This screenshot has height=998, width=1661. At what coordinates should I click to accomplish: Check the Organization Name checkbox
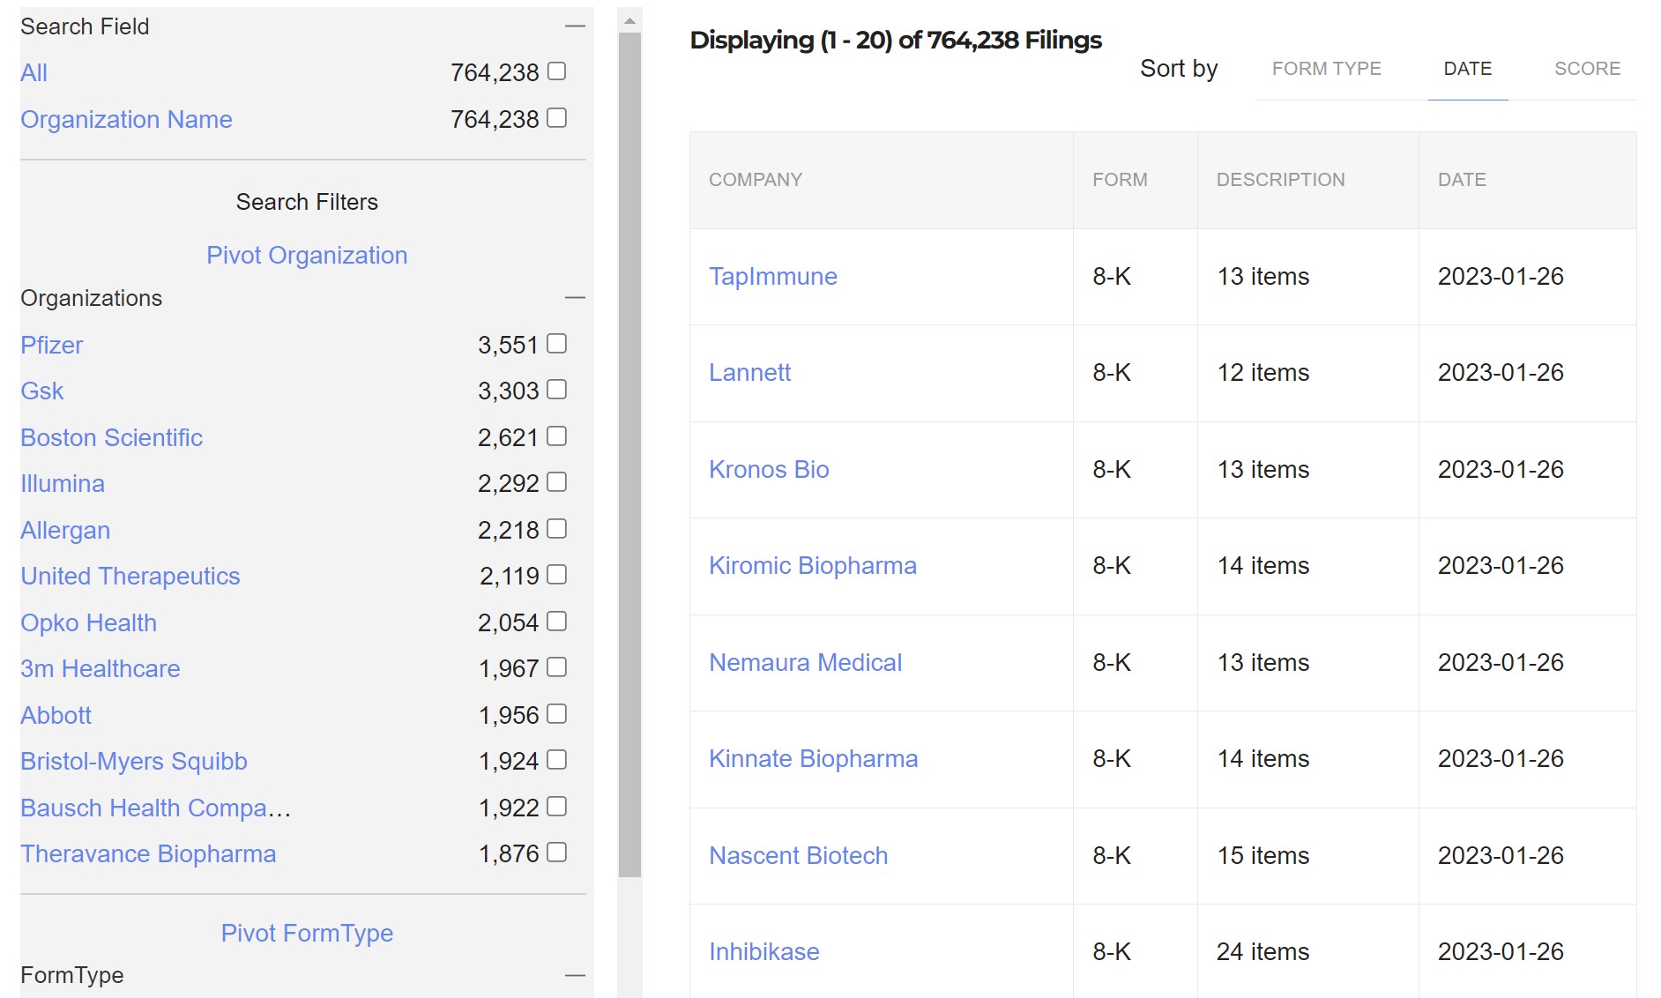point(556,117)
